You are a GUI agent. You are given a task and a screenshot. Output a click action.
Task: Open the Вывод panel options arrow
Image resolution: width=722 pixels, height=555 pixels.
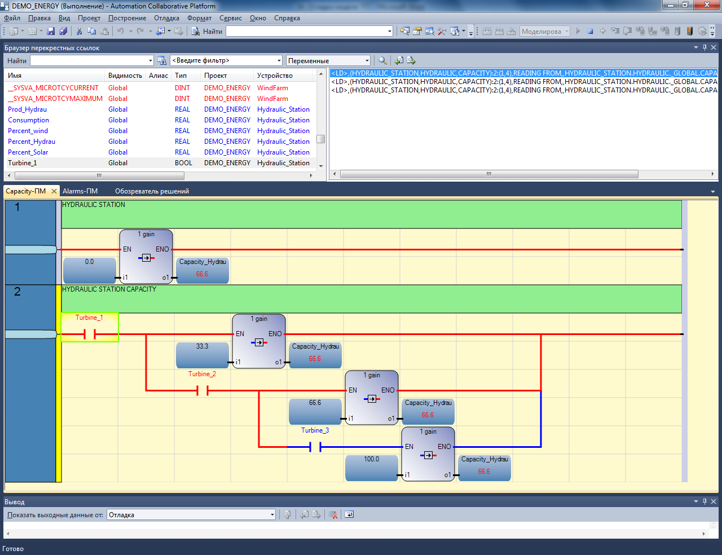696,501
